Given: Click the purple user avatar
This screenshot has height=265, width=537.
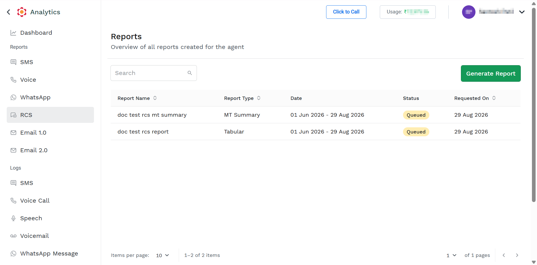Looking at the screenshot, I should click(x=469, y=12).
